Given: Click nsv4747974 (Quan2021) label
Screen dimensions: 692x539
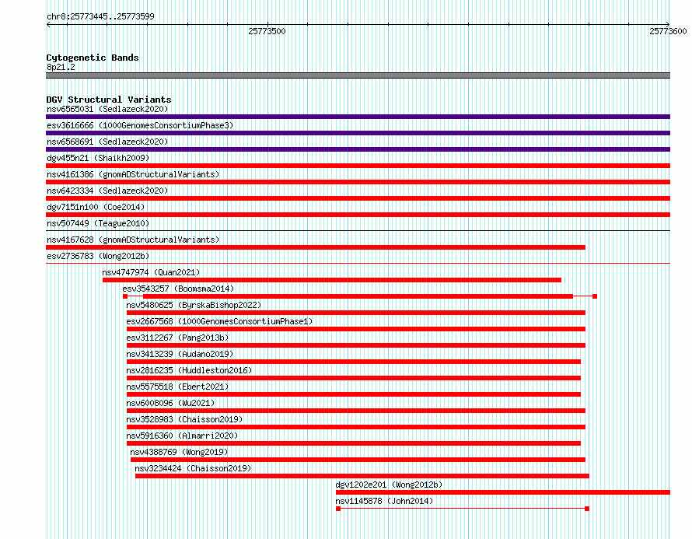Looking at the screenshot, I should [x=151, y=272].
